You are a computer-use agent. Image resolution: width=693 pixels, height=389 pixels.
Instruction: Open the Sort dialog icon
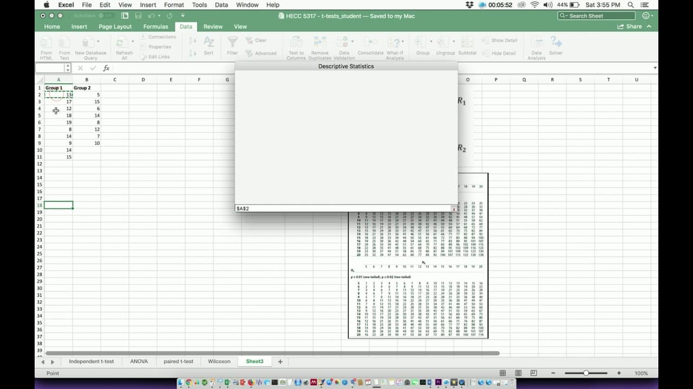[208, 43]
